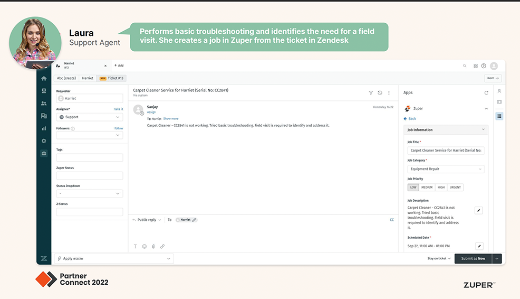Select the Harriet breadcrumb tab
The width and height of the screenshot is (520, 299).
tap(88, 78)
